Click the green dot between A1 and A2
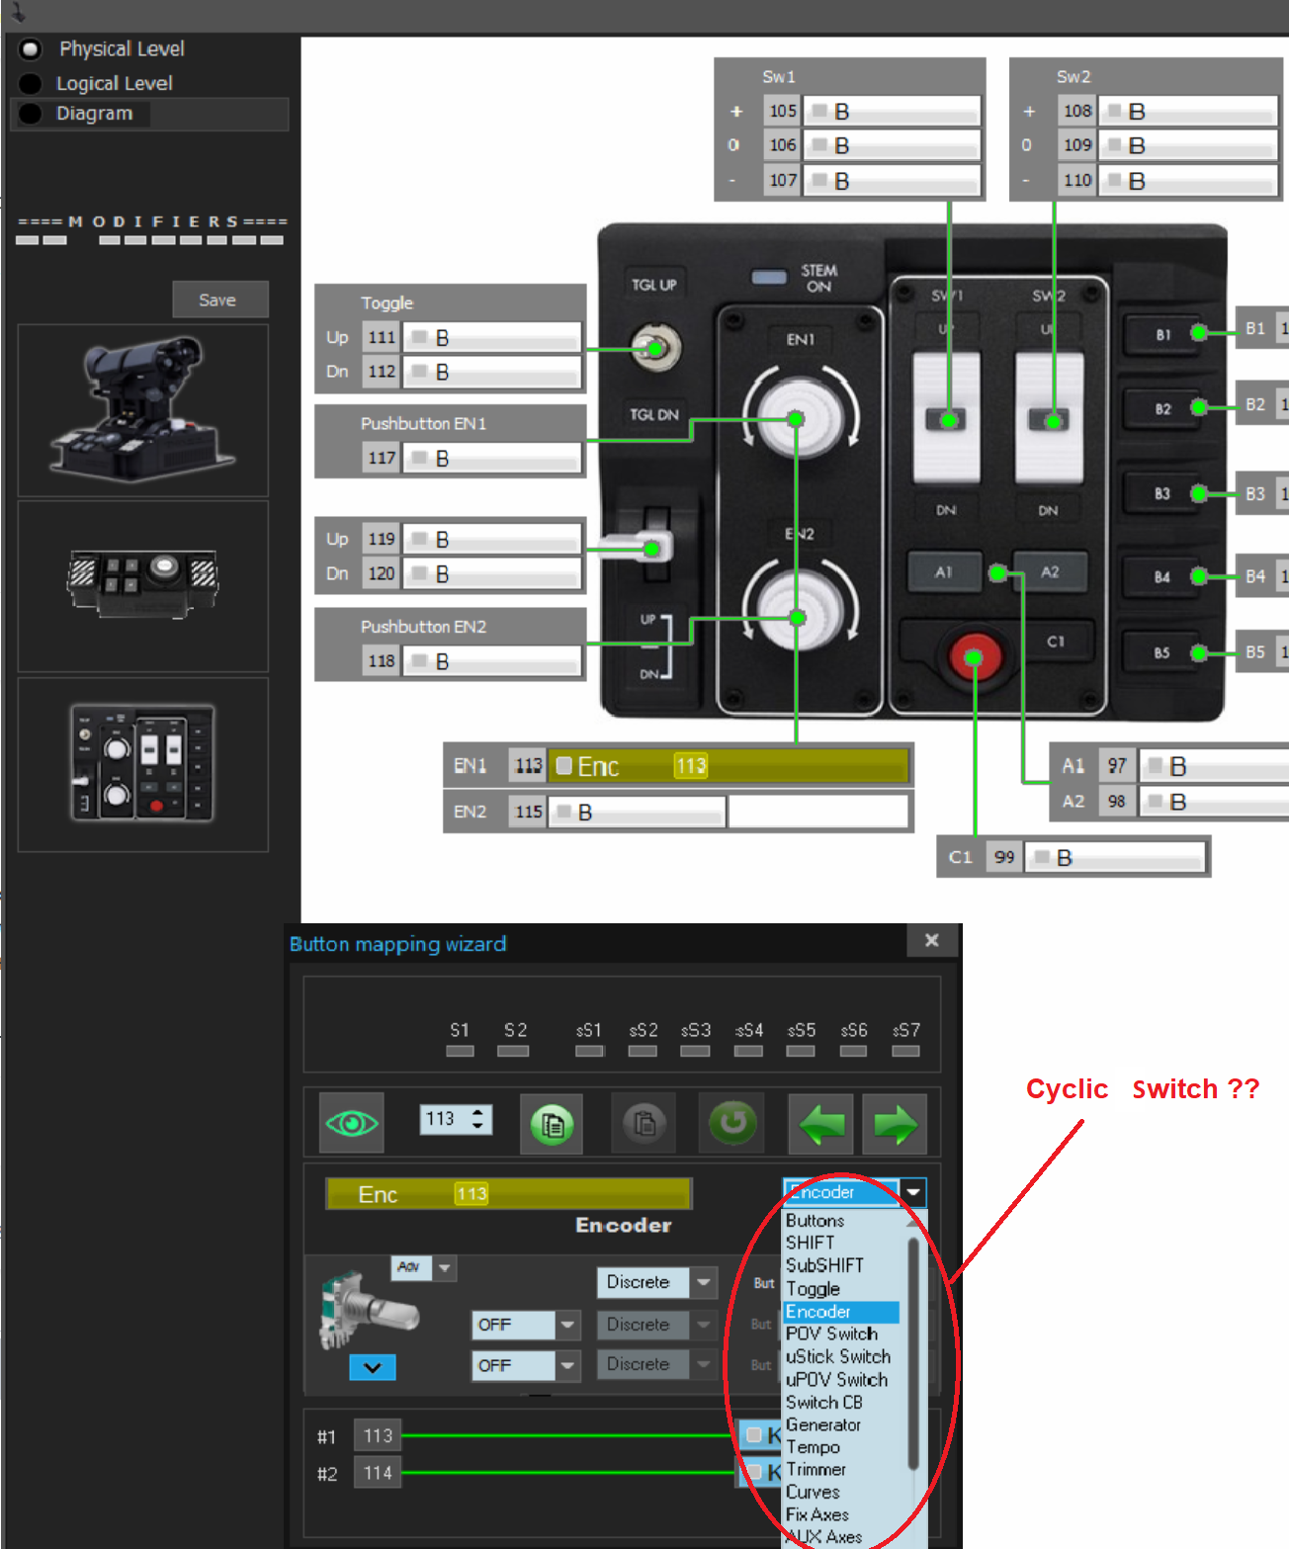Screen dimensions: 1289x1549 [997, 572]
